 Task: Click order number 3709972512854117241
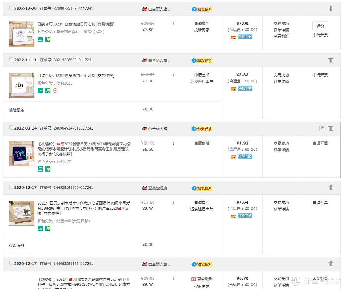tap(73, 8)
